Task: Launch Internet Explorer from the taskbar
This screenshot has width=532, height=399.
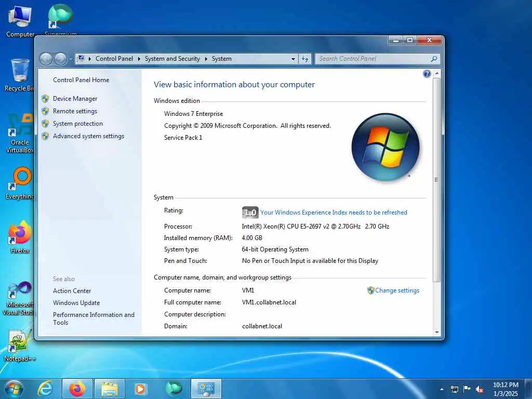Action: 45,389
